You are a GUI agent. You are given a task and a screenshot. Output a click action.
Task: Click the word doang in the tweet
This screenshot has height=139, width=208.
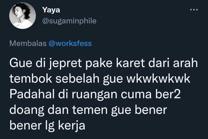(27, 110)
